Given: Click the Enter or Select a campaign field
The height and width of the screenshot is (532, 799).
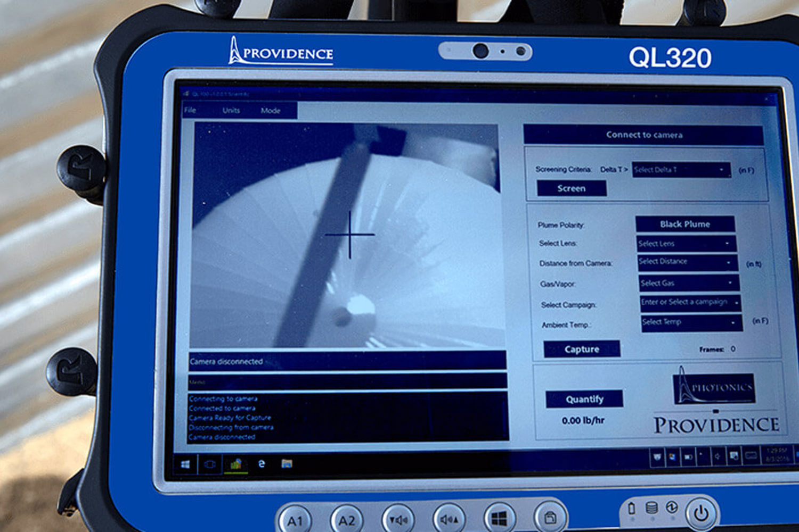Looking at the screenshot, I should click(689, 302).
